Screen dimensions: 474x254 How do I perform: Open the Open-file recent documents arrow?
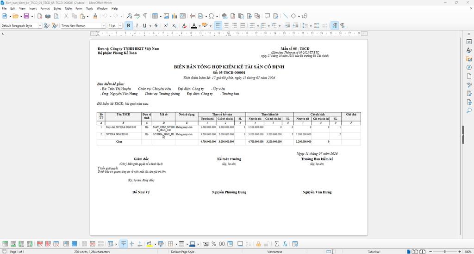21,16
